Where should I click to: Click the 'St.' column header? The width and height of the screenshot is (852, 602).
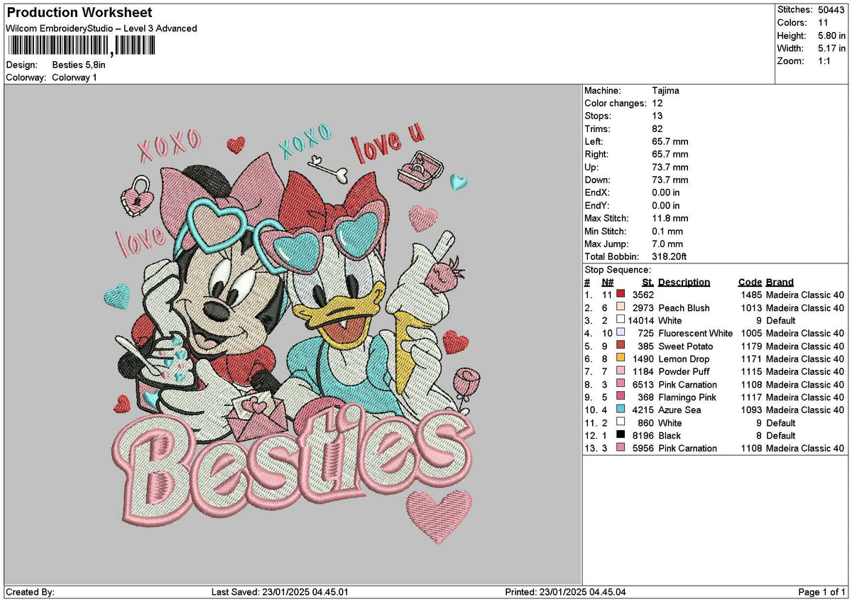(648, 282)
